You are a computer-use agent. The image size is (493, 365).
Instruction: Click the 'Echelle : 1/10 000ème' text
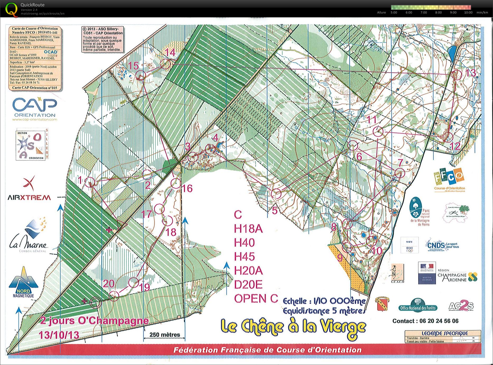click(x=324, y=301)
